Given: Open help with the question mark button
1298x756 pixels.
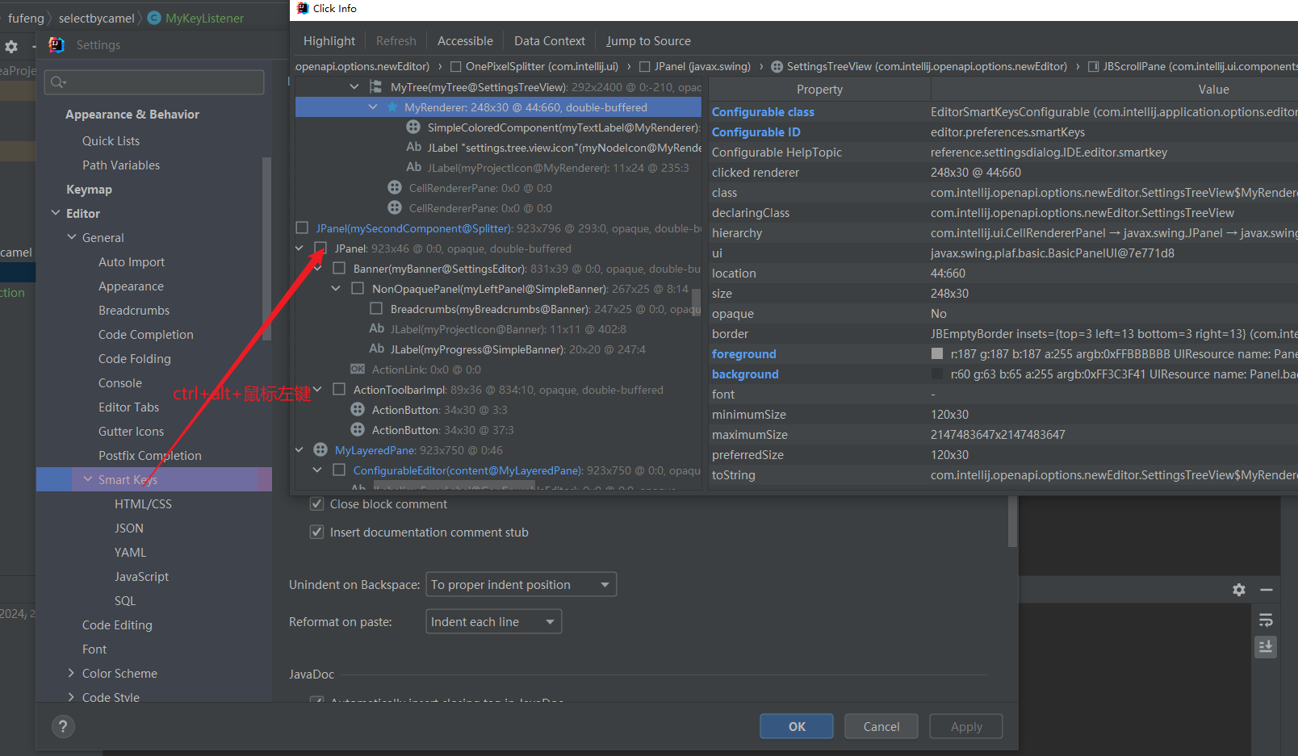Looking at the screenshot, I should point(63,726).
